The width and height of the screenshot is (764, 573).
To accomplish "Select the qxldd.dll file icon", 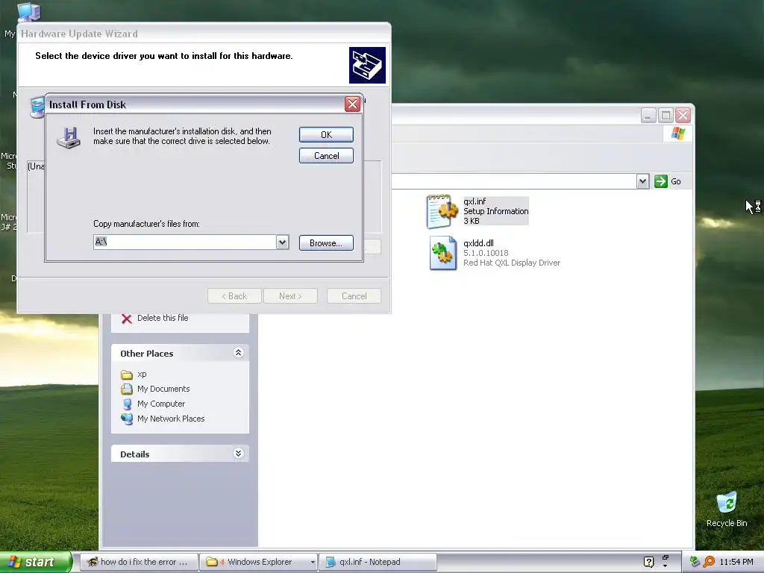I will (x=443, y=254).
